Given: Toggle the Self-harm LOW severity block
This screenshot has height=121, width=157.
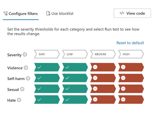Looking at the screenshot, I should (x=75, y=78).
